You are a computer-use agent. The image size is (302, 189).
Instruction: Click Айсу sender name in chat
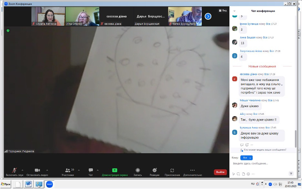243,114
